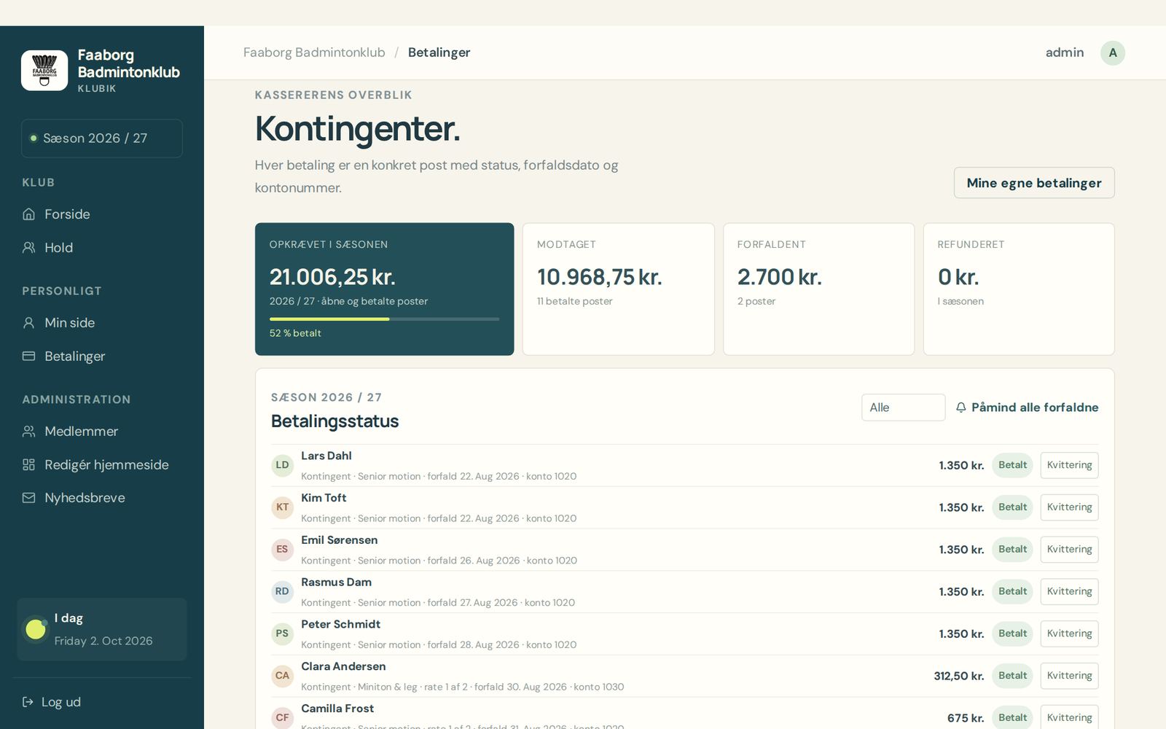1166x729 pixels.
Task: Click the LD avatar for Lars Dahl
Action: tap(282, 465)
